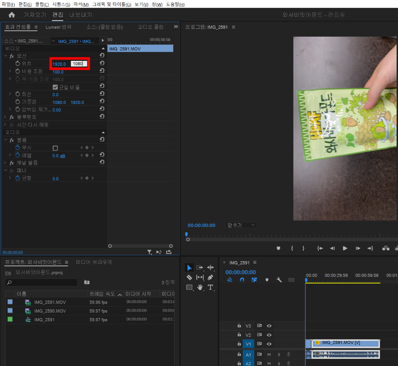The image size is (398, 366).
Task: Go to In point button
Action: click(320, 249)
